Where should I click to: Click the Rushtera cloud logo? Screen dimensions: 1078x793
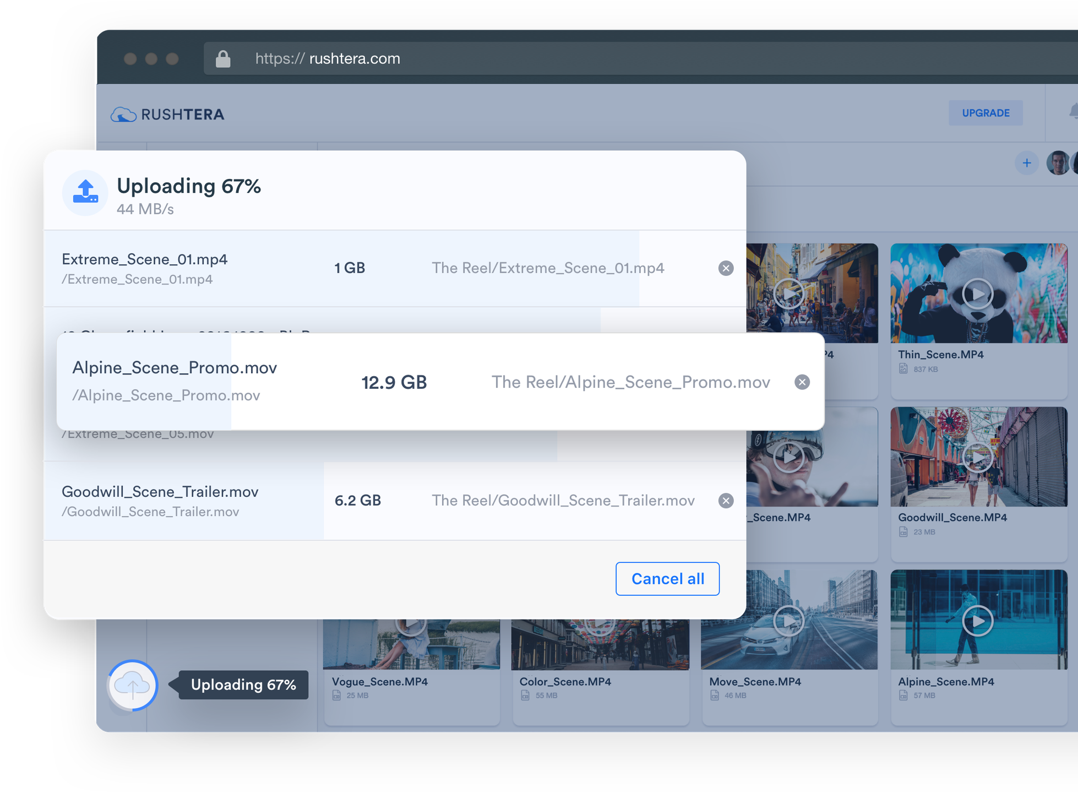(x=124, y=115)
